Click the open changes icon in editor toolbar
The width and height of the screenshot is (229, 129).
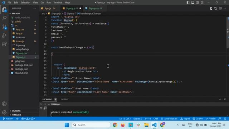coord(215,8)
